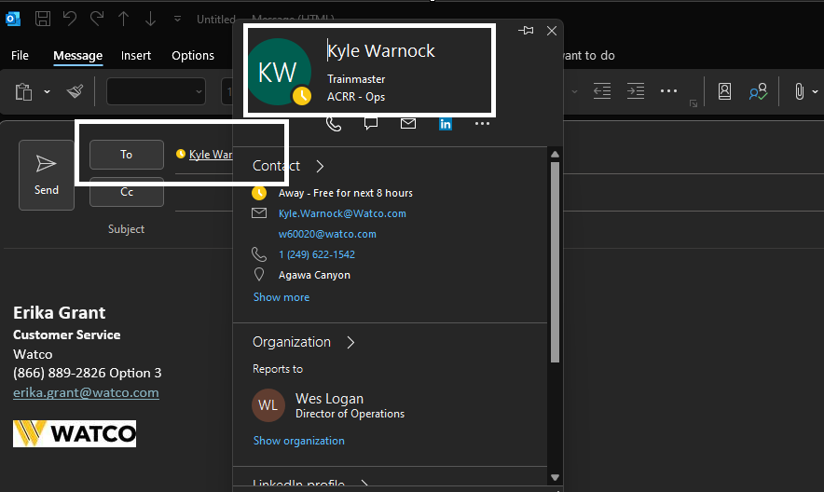Image resolution: width=824 pixels, height=492 pixels.
Task: Close the Kyle Warnock contact card
Action: pyautogui.click(x=551, y=31)
